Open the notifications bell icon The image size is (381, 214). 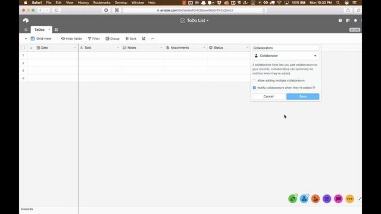pyautogui.click(x=355, y=21)
